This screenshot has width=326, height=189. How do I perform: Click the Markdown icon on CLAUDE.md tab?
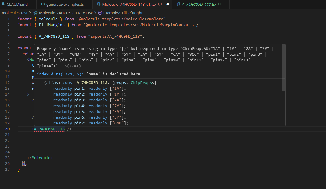(3, 5)
